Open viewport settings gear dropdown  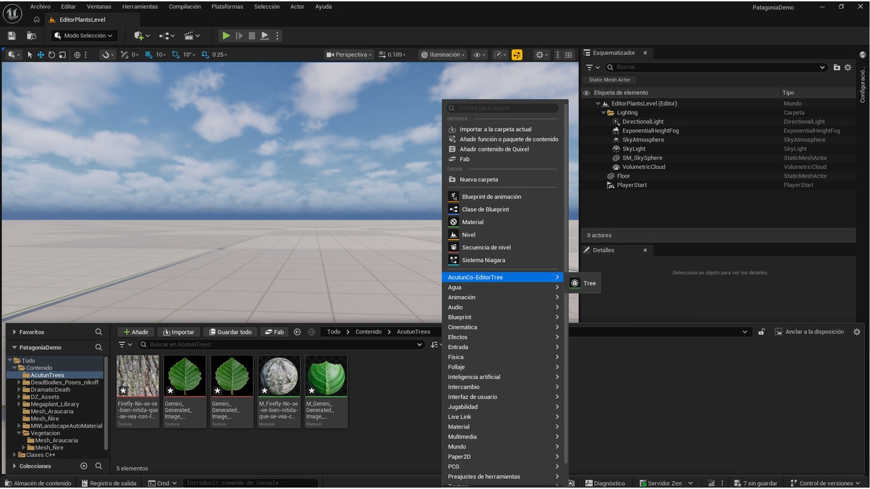click(x=542, y=55)
